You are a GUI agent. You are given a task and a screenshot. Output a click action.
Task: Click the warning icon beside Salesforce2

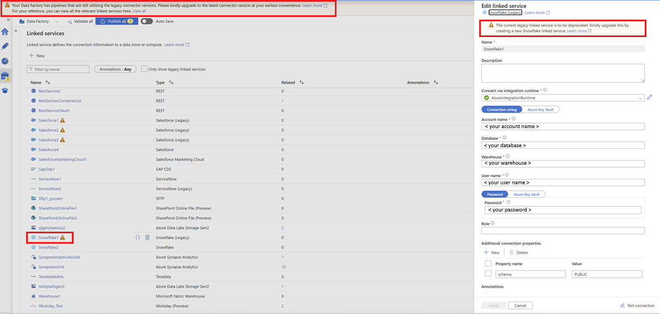(63, 130)
